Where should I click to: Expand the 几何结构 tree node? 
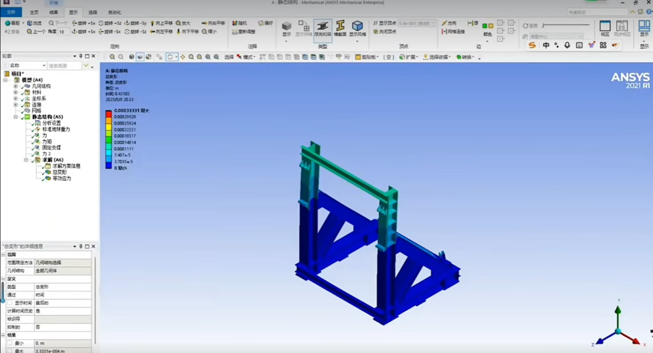coord(16,86)
